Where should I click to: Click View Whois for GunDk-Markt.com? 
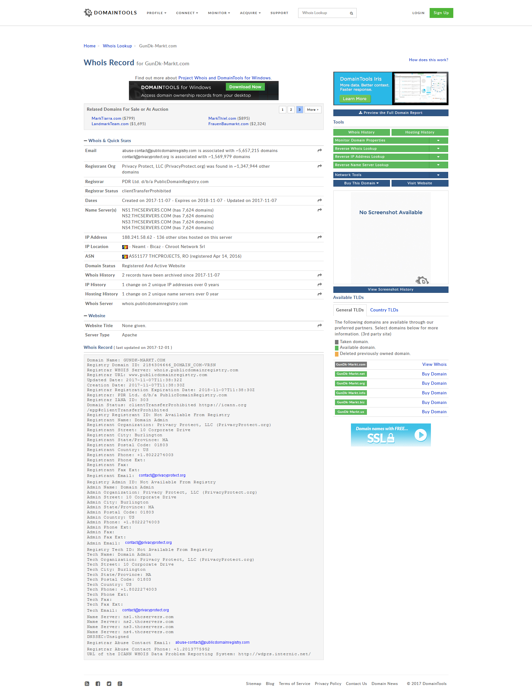[x=434, y=364]
